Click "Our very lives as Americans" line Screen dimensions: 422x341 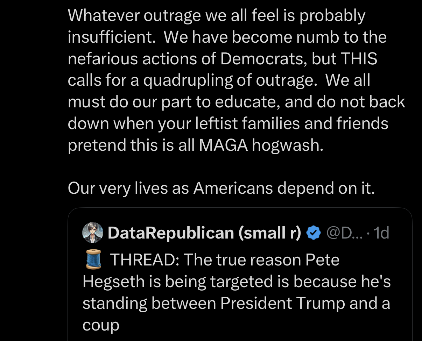click(x=170, y=188)
